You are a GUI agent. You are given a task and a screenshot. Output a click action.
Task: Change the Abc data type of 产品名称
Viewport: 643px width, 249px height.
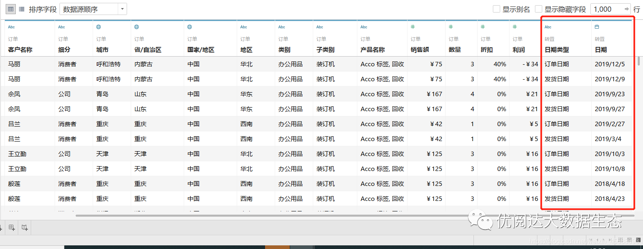tap(364, 27)
